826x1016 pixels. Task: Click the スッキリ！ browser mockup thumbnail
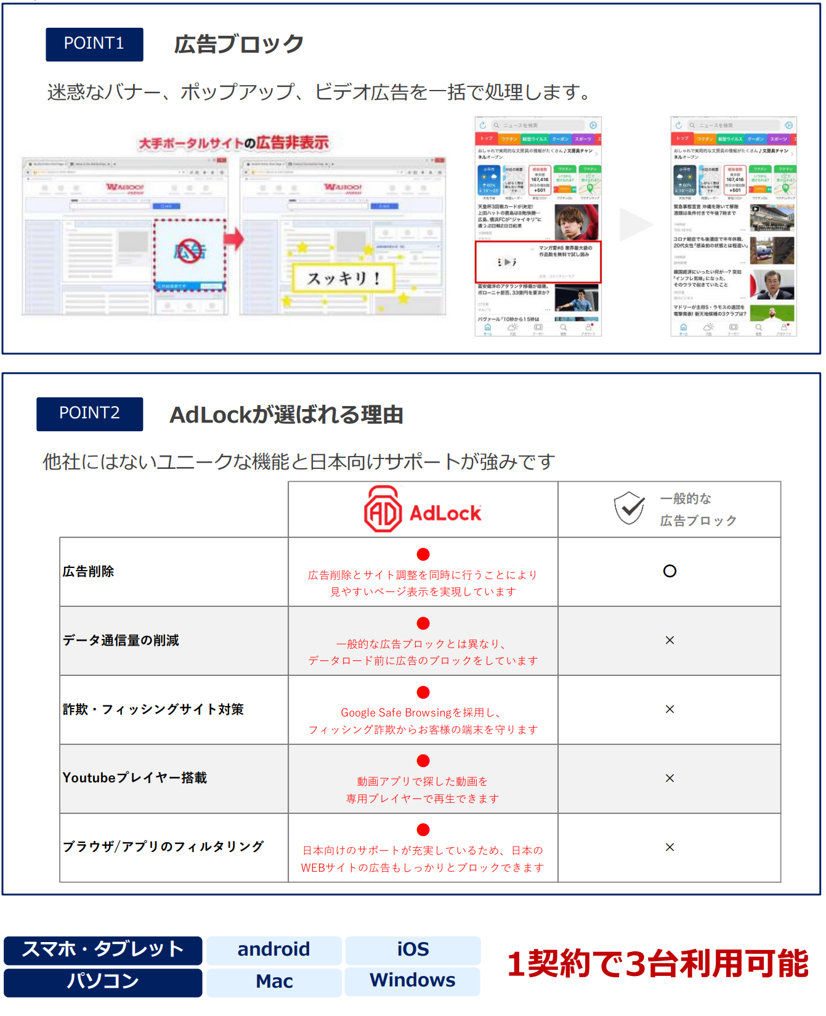342,237
